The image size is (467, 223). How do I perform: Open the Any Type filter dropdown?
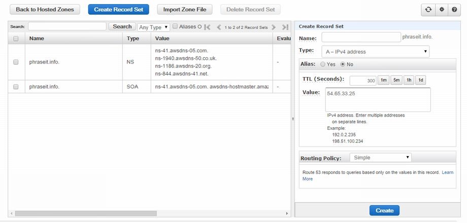click(x=154, y=27)
